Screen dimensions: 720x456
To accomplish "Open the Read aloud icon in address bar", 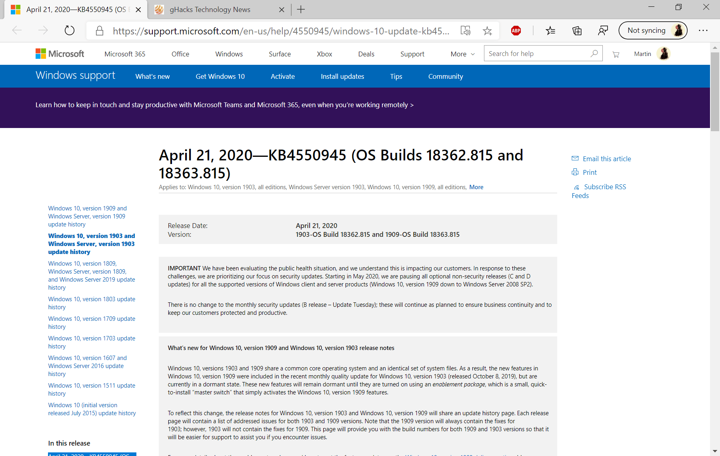I will [x=465, y=31].
